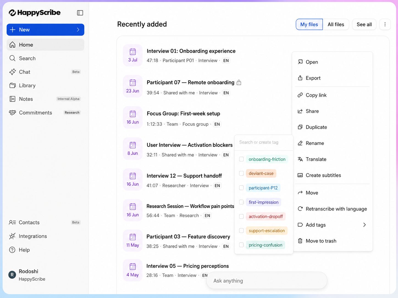398x298 pixels.
Task: Click the HappyScribe logo
Action: click(x=35, y=13)
